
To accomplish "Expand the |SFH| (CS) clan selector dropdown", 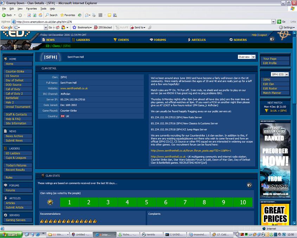I will [x=279, y=74].
